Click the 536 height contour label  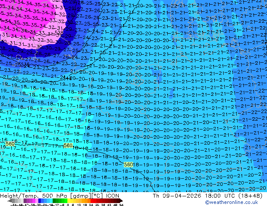click(25, 65)
